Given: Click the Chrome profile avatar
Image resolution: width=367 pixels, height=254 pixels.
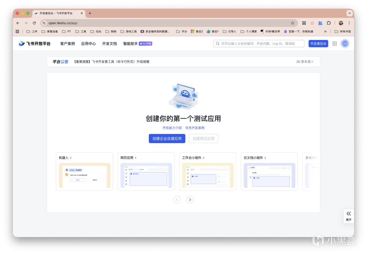Looking at the screenshot, I should tap(341, 23).
